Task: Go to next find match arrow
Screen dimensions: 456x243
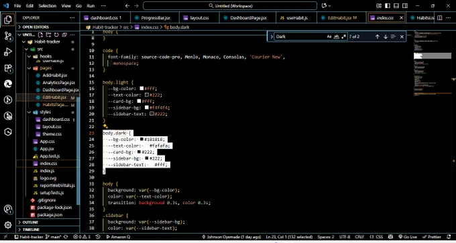Action: coord(386,37)
